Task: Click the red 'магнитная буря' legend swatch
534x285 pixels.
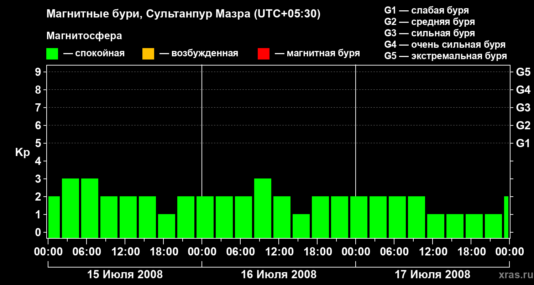Action: pos(263,54)
